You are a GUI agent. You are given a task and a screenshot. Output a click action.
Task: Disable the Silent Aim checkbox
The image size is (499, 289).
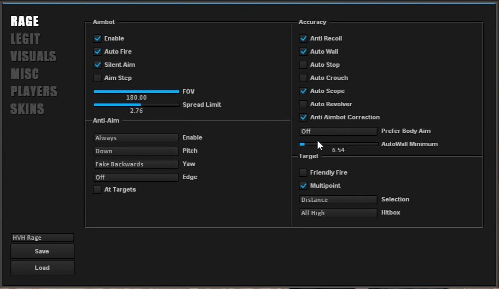coord(97,65)
